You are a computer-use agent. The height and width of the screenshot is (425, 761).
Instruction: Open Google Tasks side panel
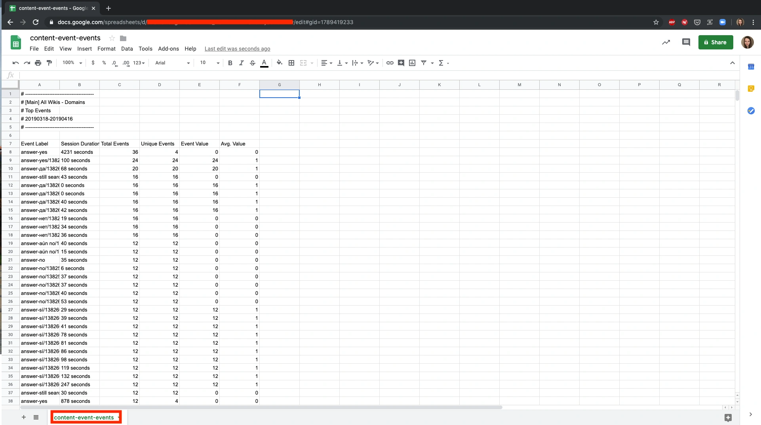751,111
